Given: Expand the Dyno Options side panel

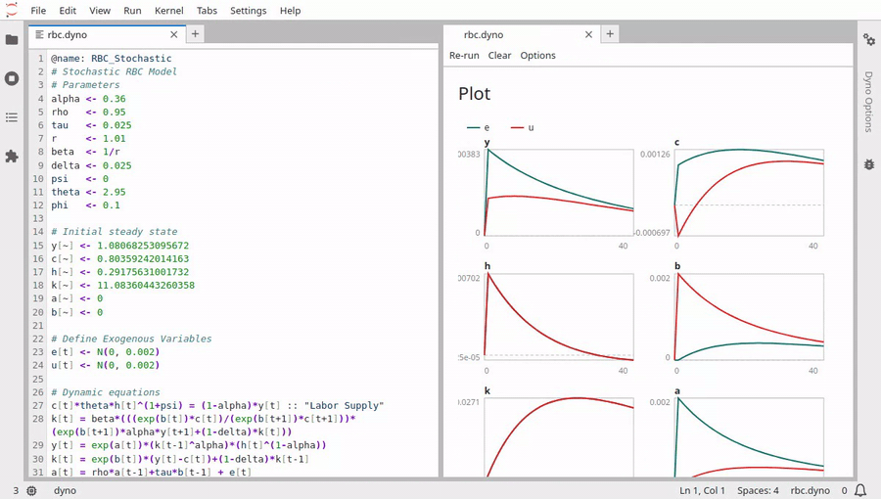Looking at the screenshot, I should pyautogui.click(x=868, y=102).
